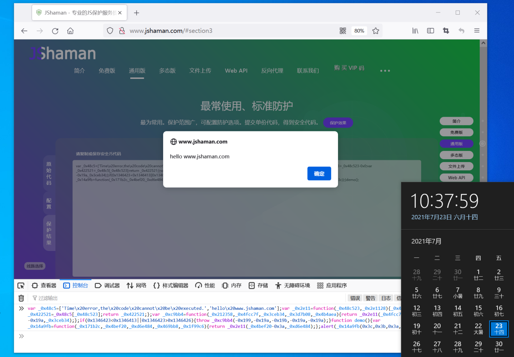Screen dimensions: 514x357
Task: Toggle the 日志 logs filter
Action: tap(386, 298)
